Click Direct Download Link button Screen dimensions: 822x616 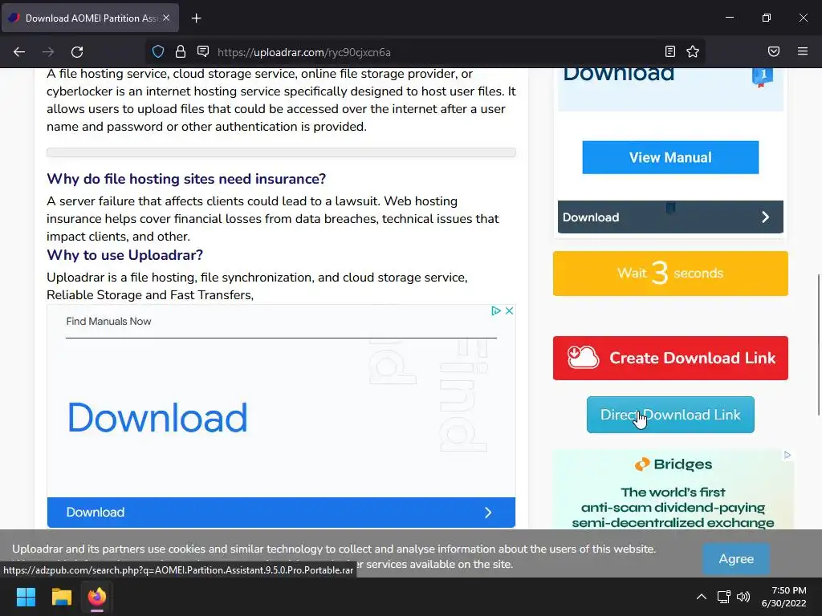pyautogui.click(x=670, y=415)
